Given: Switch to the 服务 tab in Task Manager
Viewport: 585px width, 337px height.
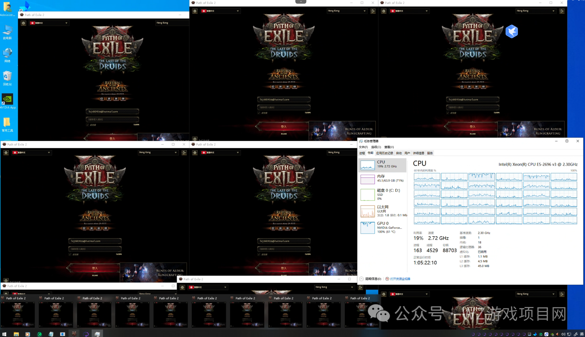Looking at the screenshot, I should point(430,153).
